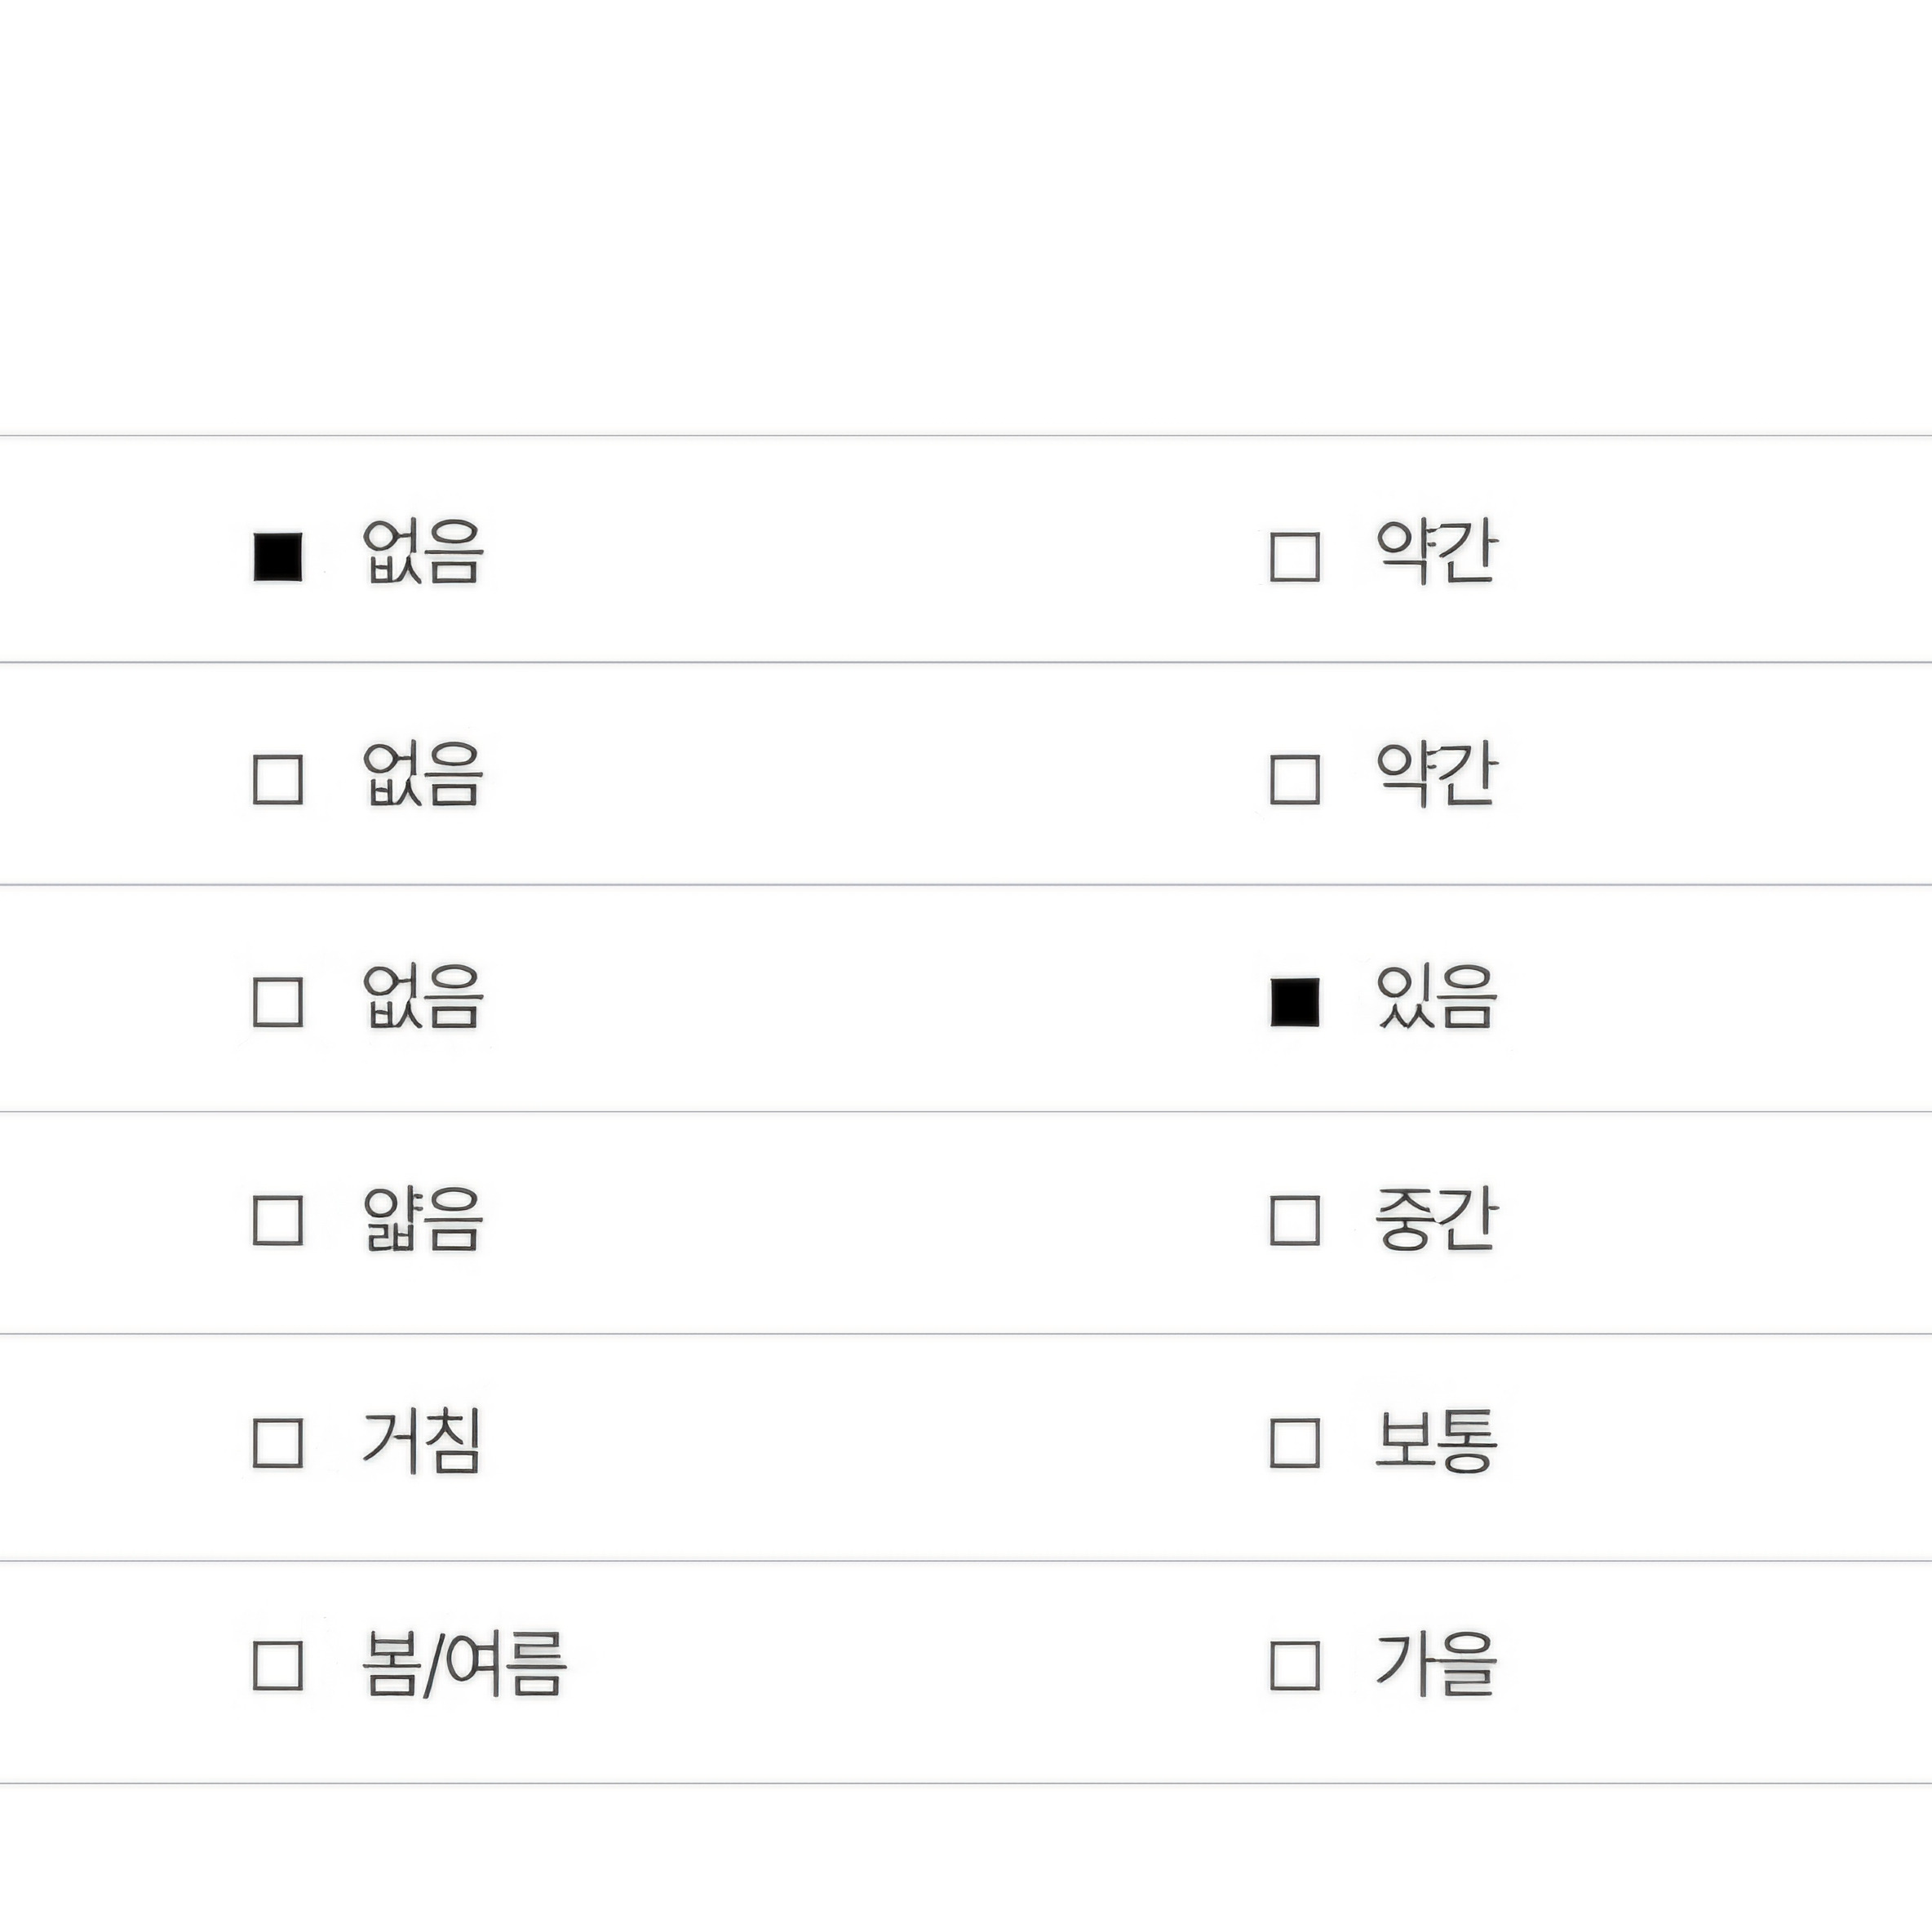Click the 가을 text label
The height and width of the screenshot is (1932, 1932).
(x=1436, y=1664)
